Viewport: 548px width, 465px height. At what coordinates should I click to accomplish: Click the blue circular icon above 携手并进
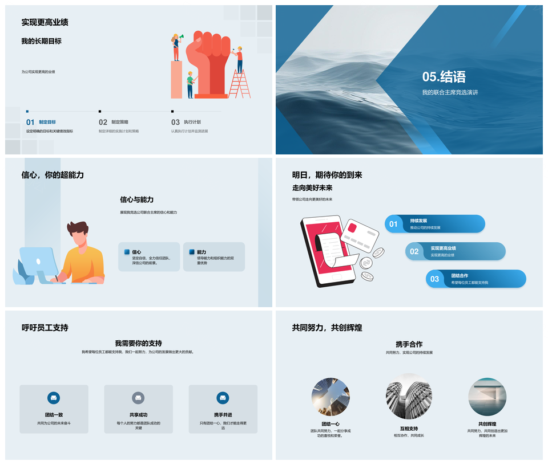pyautogui.click(x=223, y=398)
